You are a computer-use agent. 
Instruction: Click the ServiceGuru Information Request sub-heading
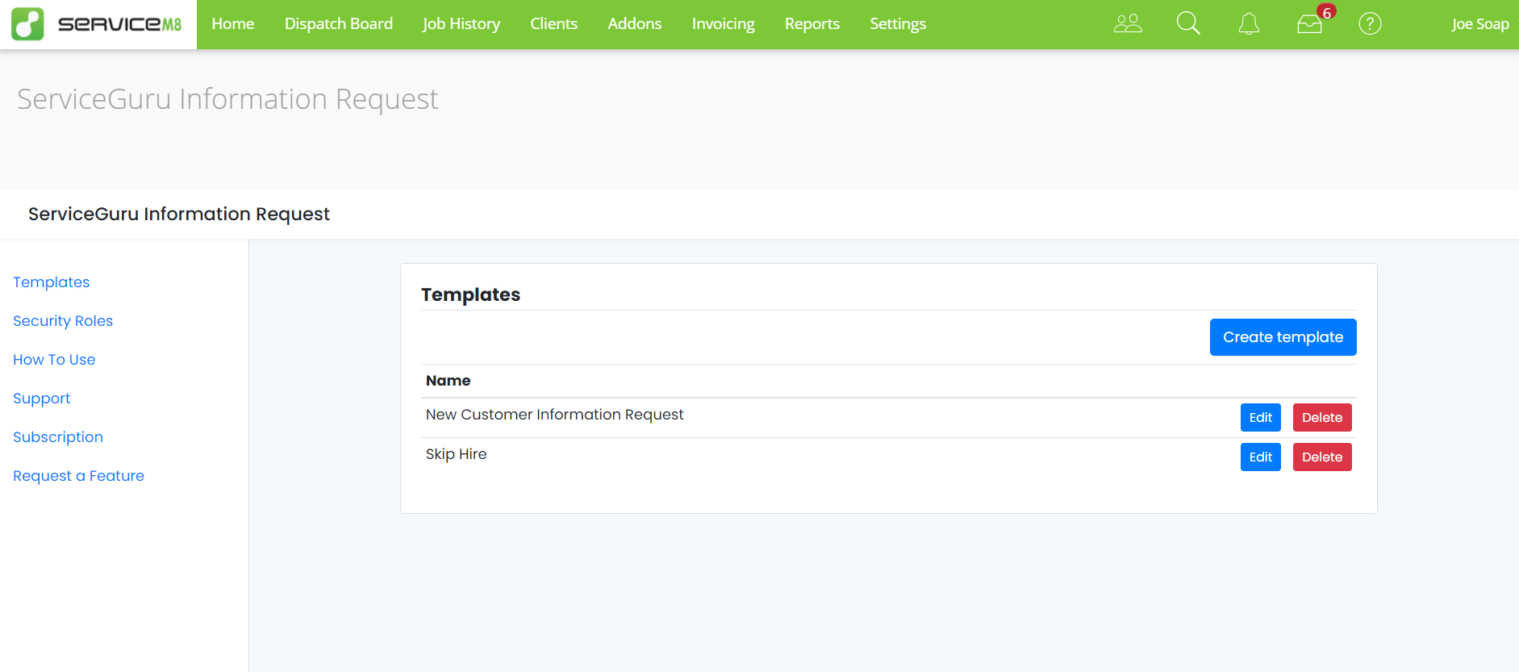tap(179, 214)
